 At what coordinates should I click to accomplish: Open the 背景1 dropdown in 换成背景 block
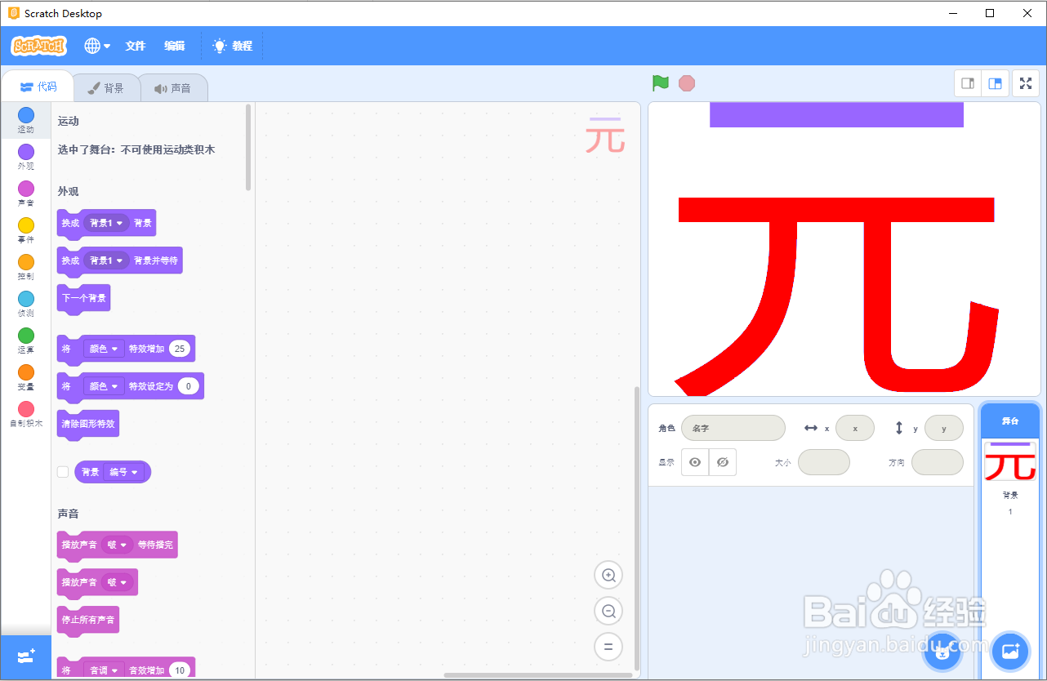pyautogui.click(x=105, y=223)
